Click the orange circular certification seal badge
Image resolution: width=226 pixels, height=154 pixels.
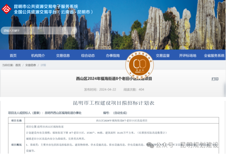coord(140,65)
